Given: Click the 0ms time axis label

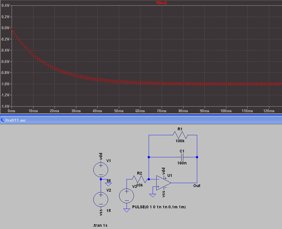Looking at the screenshot, I should pyautogui.click(x=11, y=111).
